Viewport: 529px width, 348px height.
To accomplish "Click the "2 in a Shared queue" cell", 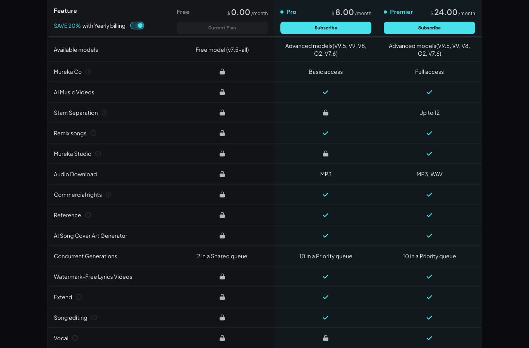I will tap(222, 256).
